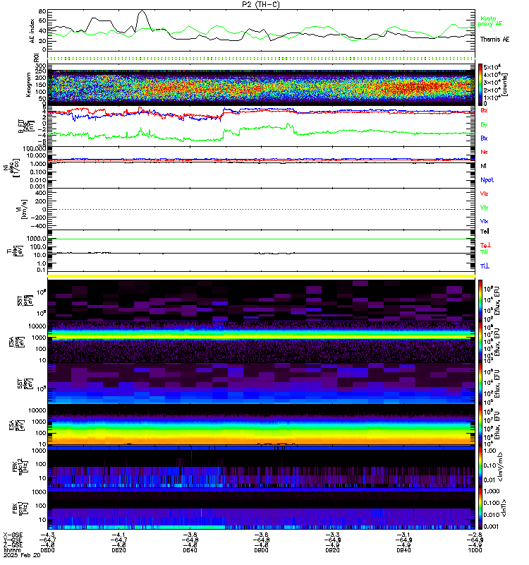Select the red "Te⊥" temperature legend entry
The height and width of the screenshot is (565, 529).
click(x=485, y=245)
